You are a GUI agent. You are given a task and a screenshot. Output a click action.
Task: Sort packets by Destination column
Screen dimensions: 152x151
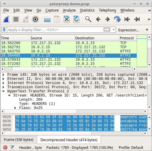click(x=97, y=38)
